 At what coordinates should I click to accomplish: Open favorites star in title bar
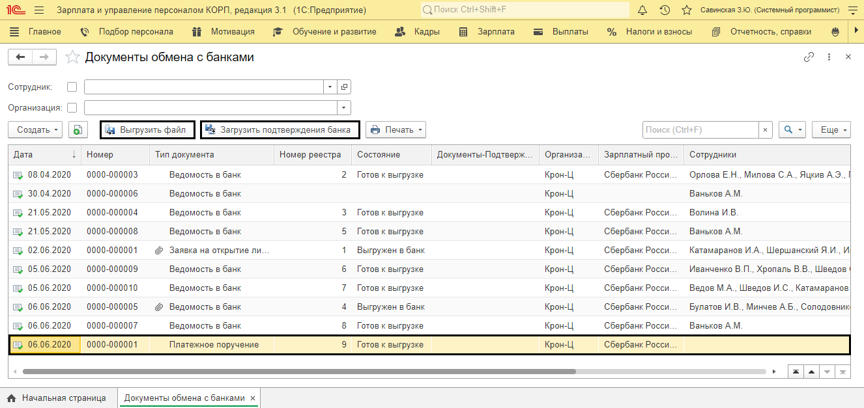[x=686, y=10]
